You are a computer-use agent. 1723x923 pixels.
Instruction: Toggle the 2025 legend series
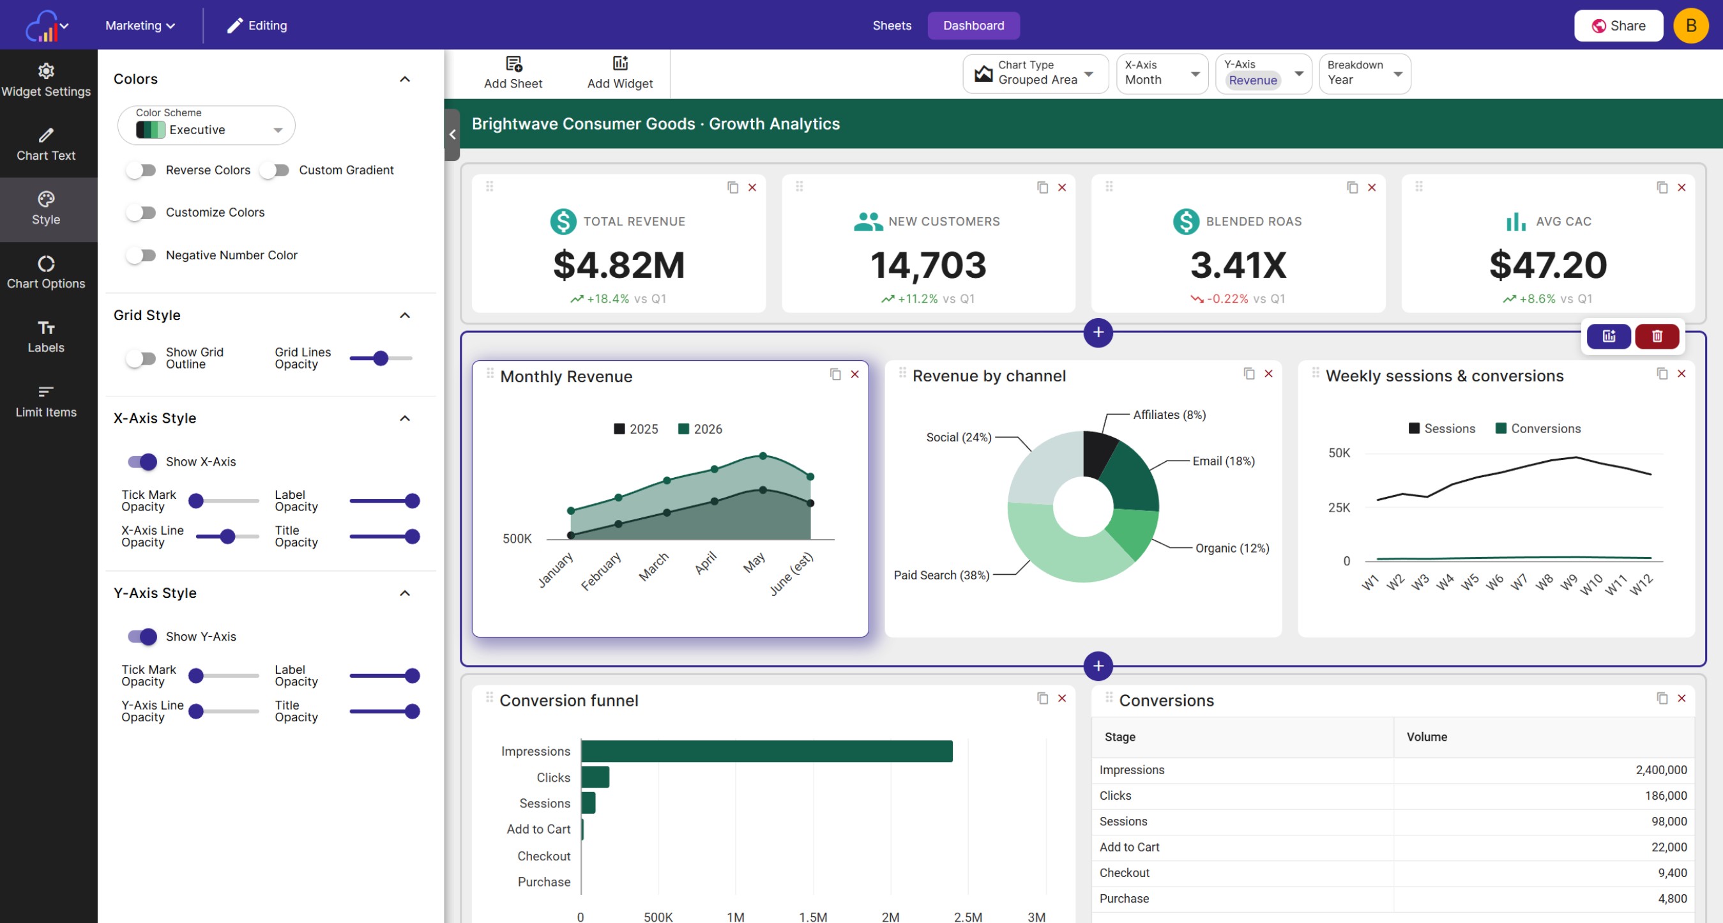click(635, 429)
